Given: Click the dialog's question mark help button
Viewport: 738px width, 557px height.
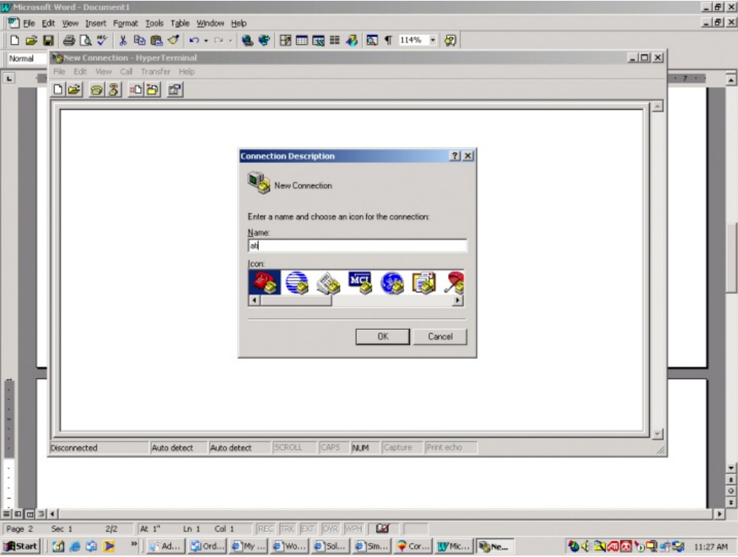Looking at the screenshot, I should tap(454, 155).
